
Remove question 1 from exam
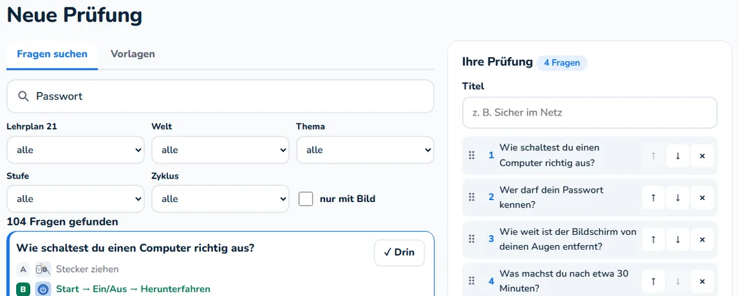pos(702,156)
